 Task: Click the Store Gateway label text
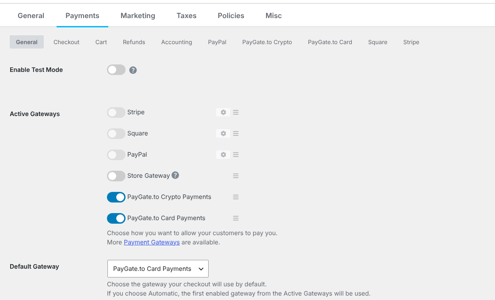[x=148, y=176]
